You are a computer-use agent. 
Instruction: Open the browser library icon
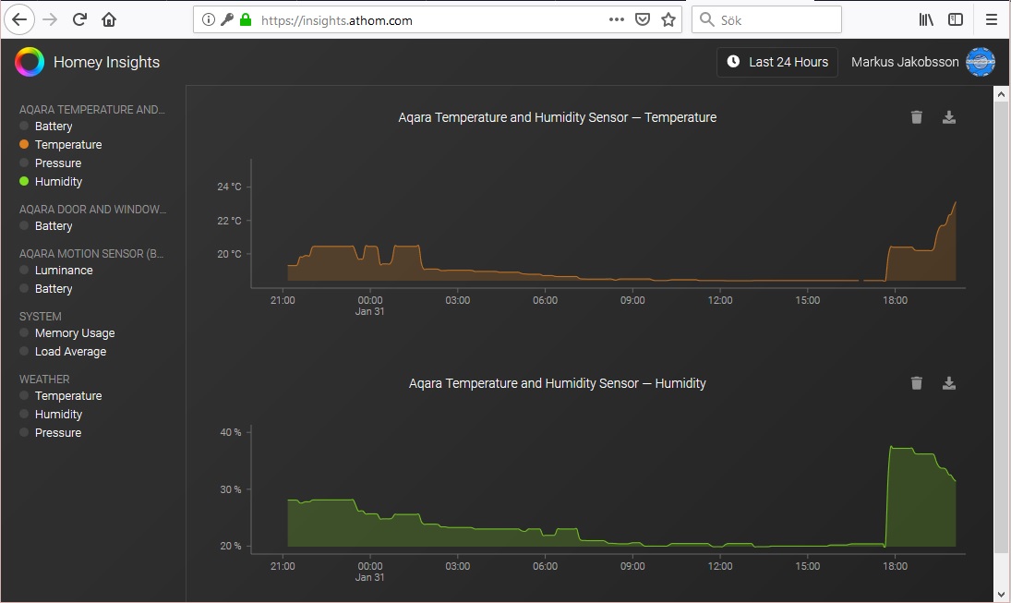coord(926,20)
